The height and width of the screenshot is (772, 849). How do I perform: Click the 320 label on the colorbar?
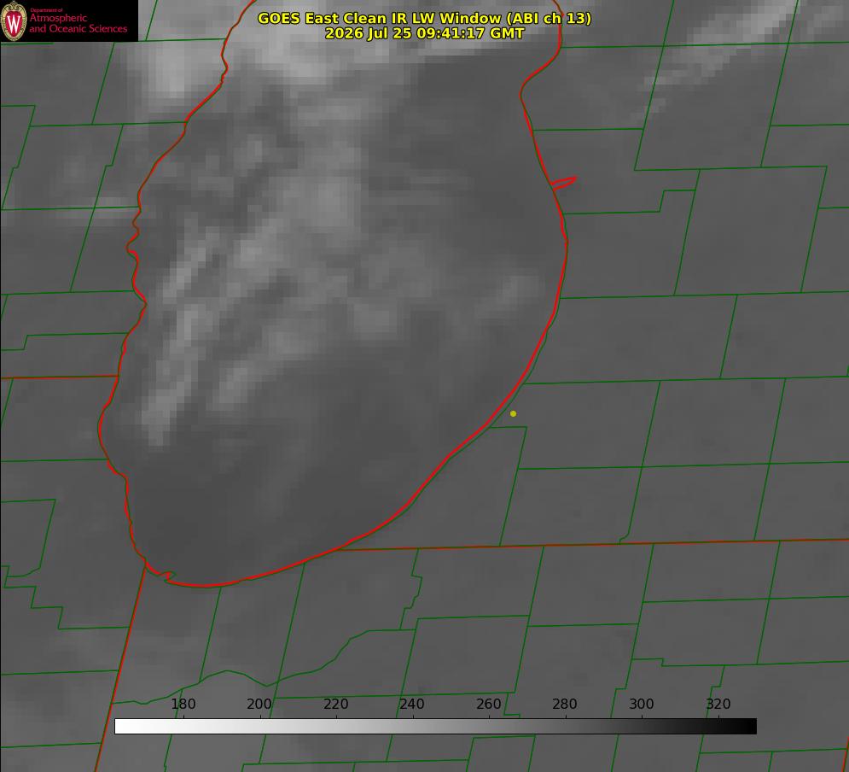click(x=718, y=704)
